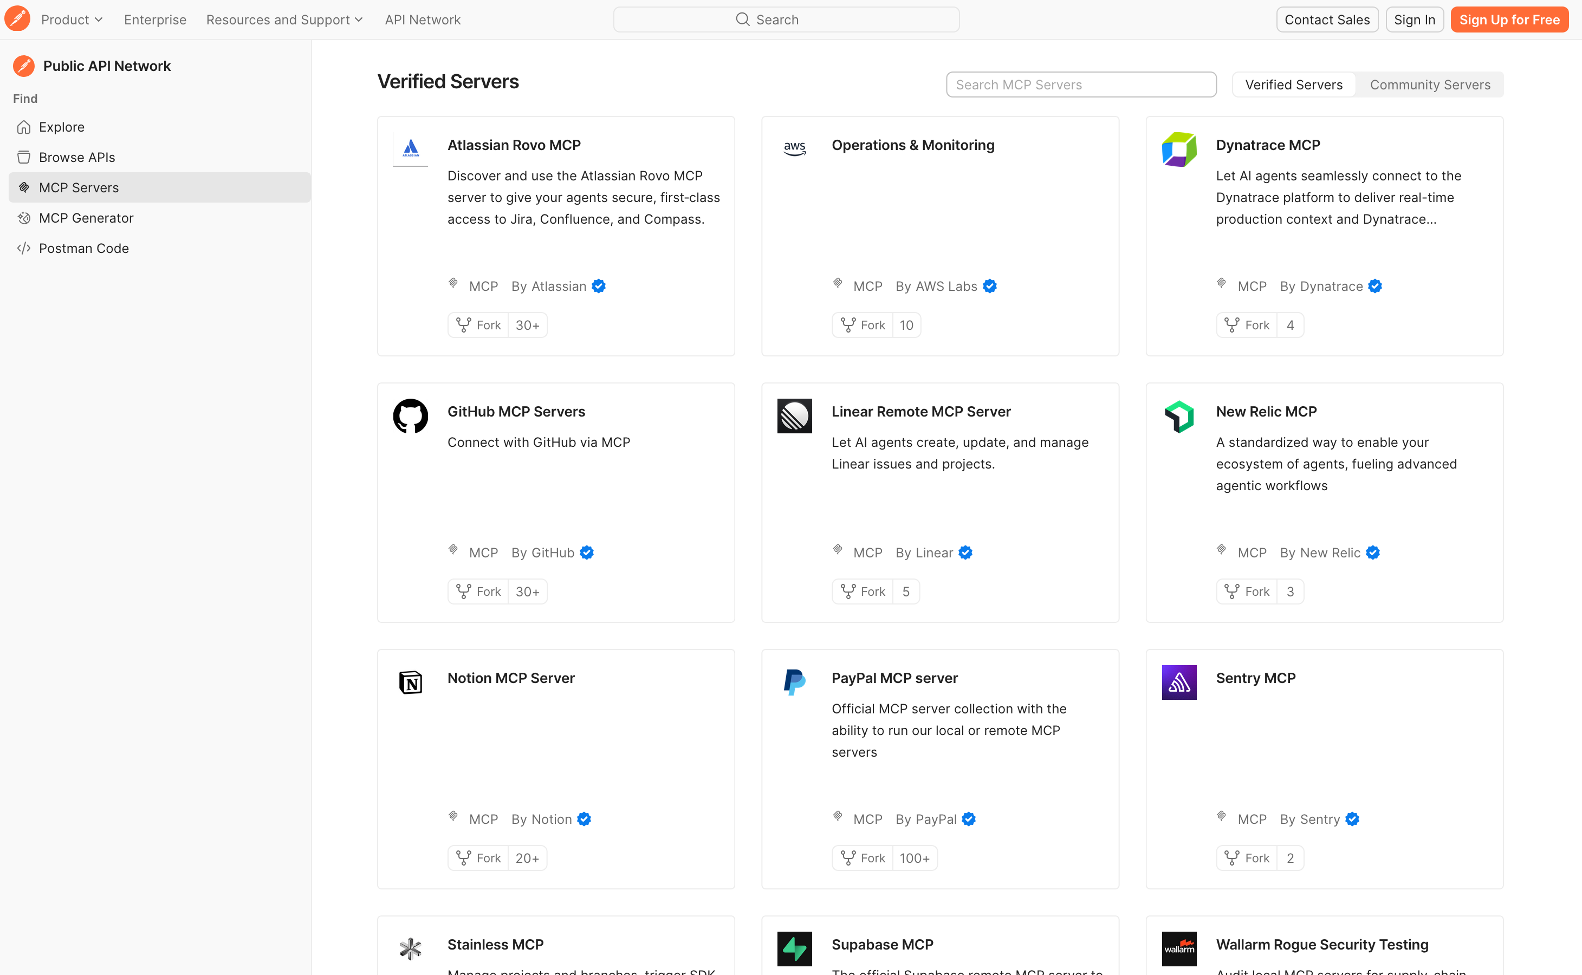Click the Linear logo icon

795,416
